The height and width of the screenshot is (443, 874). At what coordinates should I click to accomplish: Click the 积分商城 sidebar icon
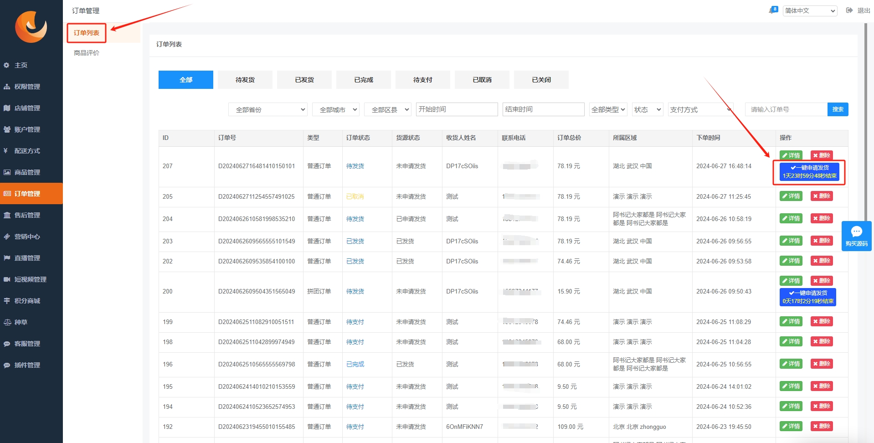coord(7,301)
